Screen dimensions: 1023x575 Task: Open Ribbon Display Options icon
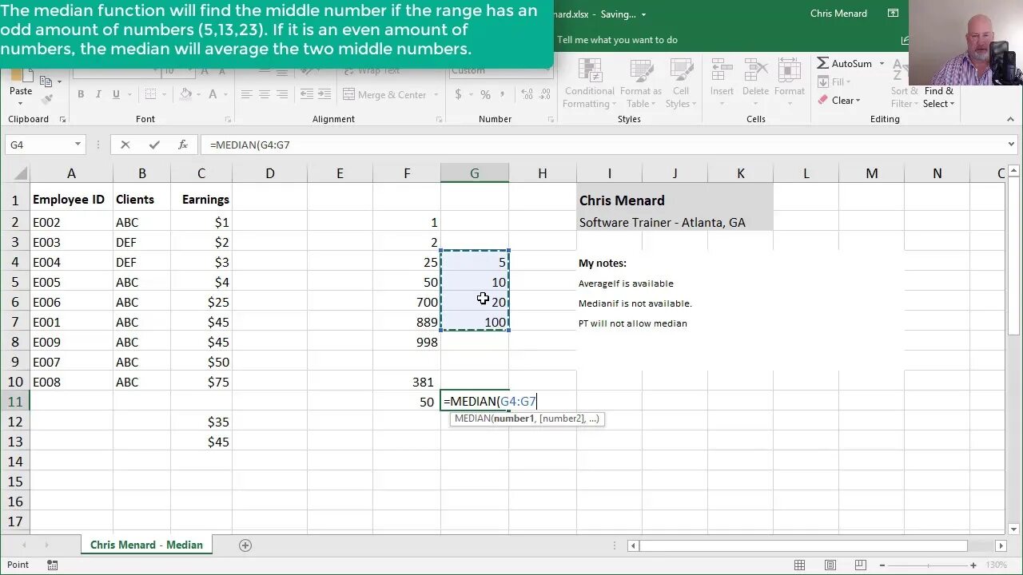(893, 13)
